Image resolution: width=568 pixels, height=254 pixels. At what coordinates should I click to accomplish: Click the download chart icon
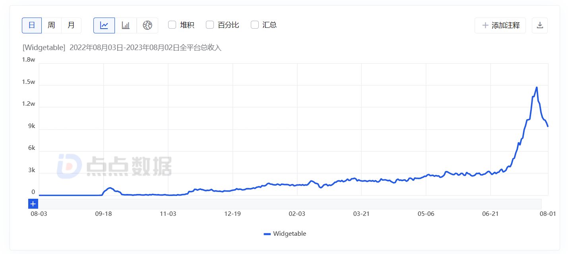pyautogui.click(x=539, y=25)
